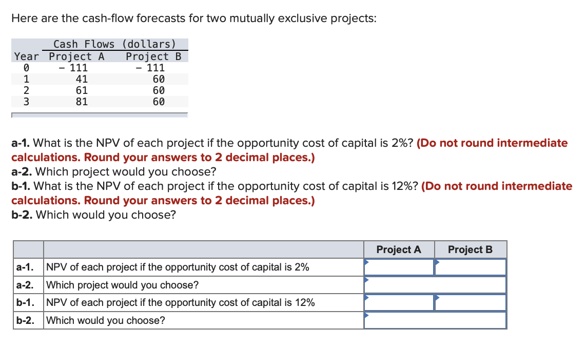Click the Project B column header in answer table
586x347 pixels.
[x=470, y=249]
